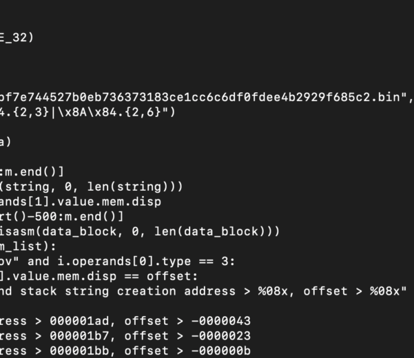
Task: Click the m.end()] slice text
Action: point(34,172)
